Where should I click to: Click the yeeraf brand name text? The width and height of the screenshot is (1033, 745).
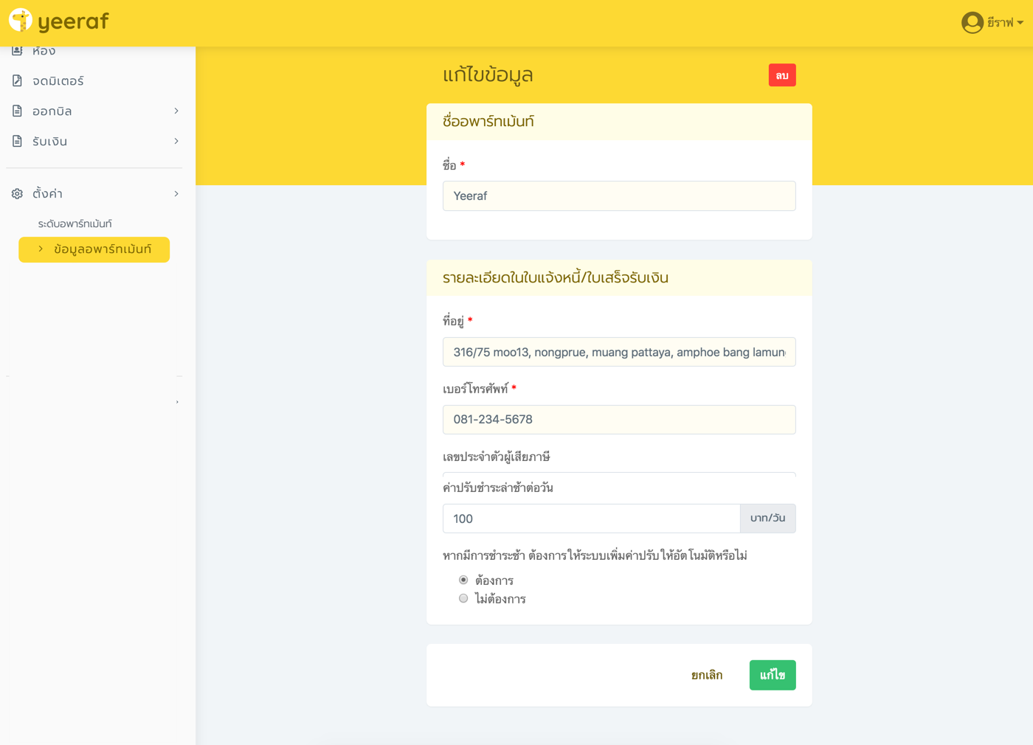point(73,21)
